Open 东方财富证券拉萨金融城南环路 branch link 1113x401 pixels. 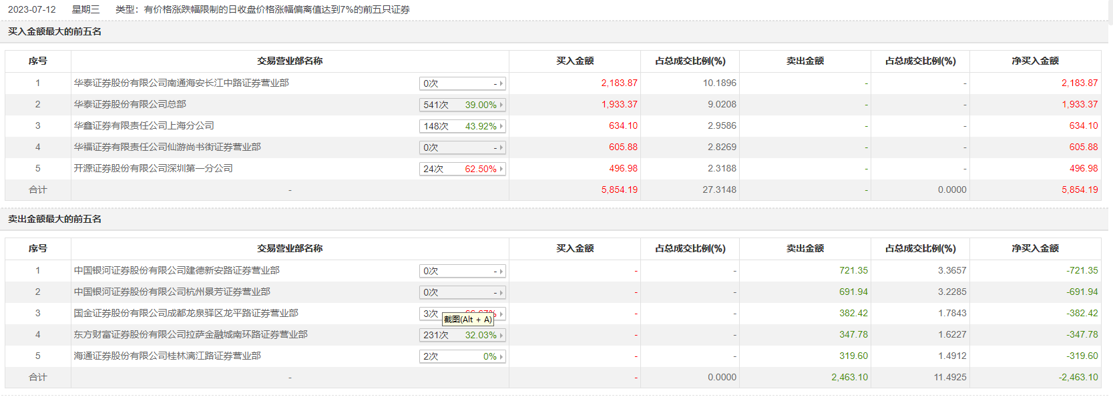[191, 334]
